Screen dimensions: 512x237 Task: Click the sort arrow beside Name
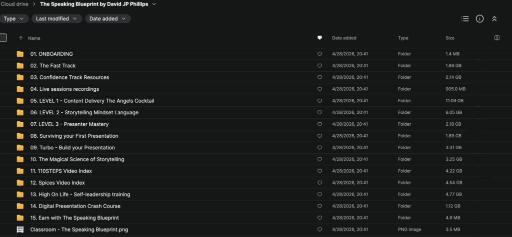[x=20, y=38]
